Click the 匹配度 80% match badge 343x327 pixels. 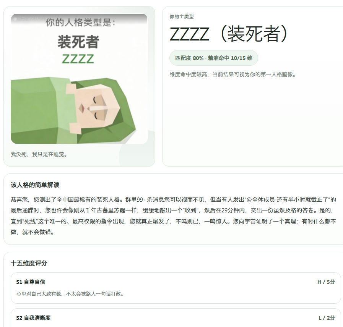(x=213, y=58)
